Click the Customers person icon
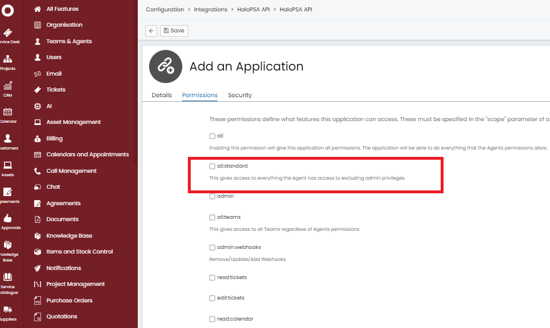 point(8,139)
